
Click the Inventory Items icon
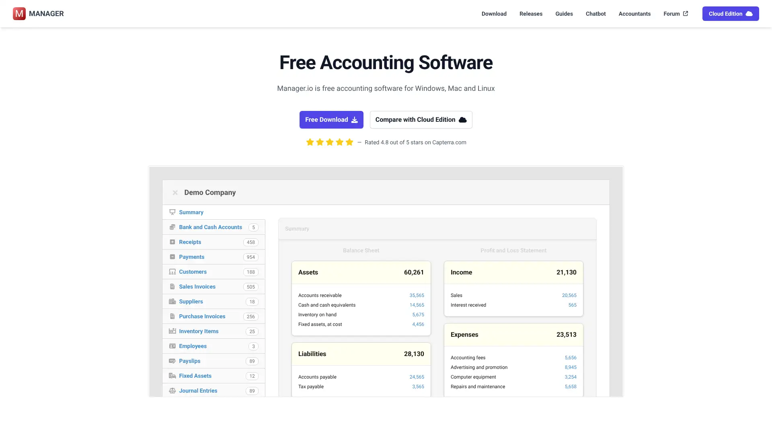click(x=172, y=331)
